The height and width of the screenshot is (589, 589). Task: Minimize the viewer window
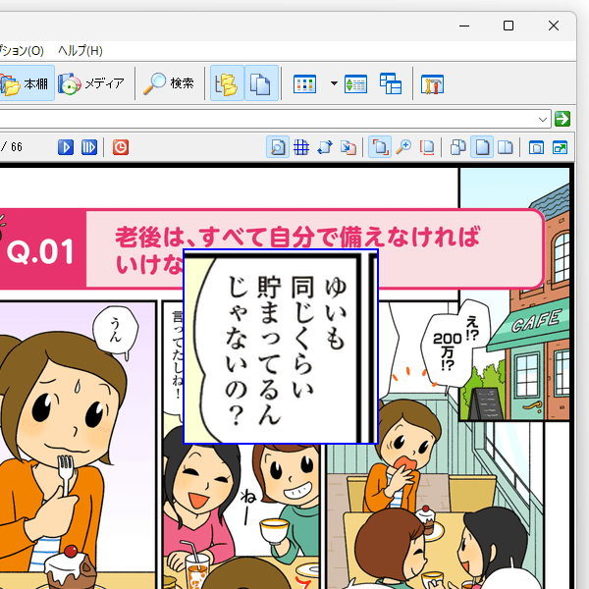[x=464, y=26]
